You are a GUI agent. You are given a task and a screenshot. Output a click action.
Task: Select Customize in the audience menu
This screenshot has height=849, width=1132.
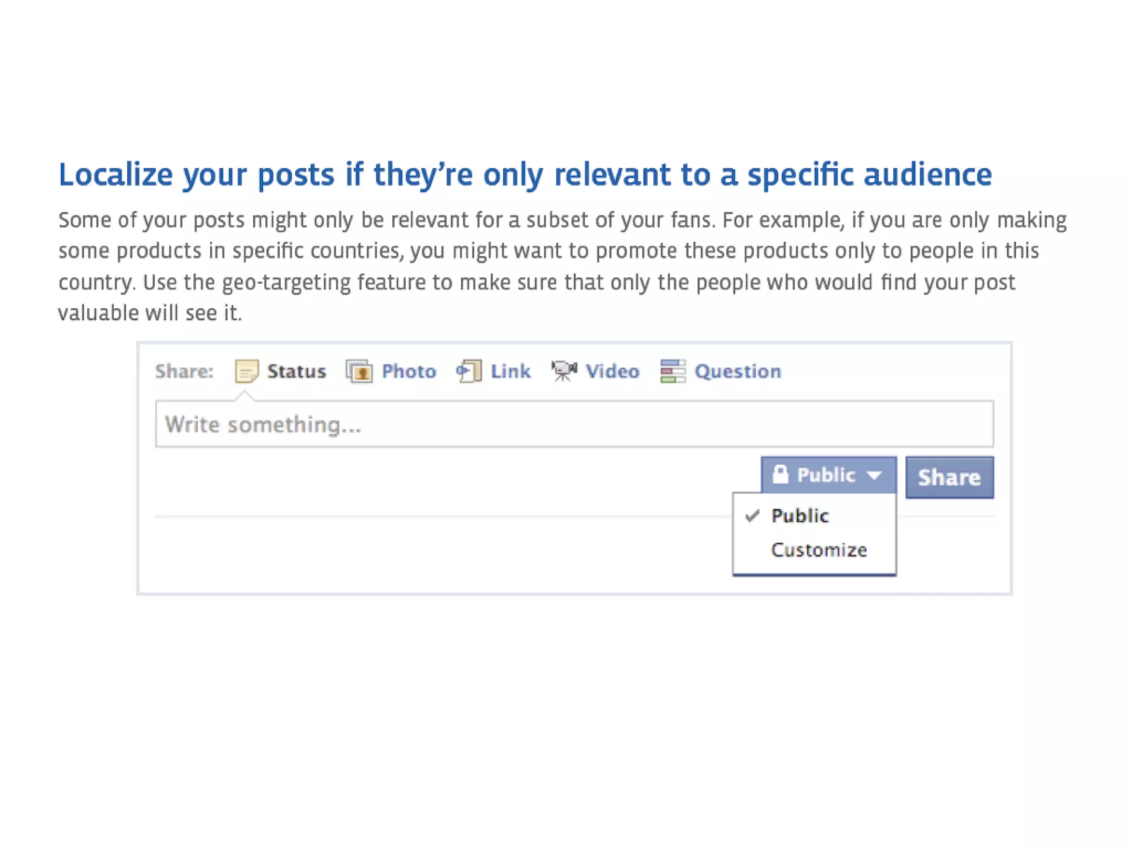click(x=819, y=550)
